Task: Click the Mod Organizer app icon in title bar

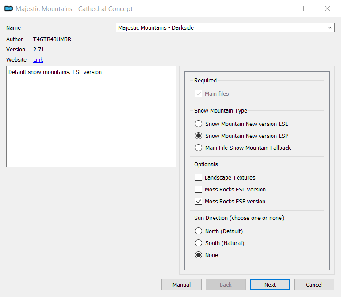Action: [x=9, y=8]
